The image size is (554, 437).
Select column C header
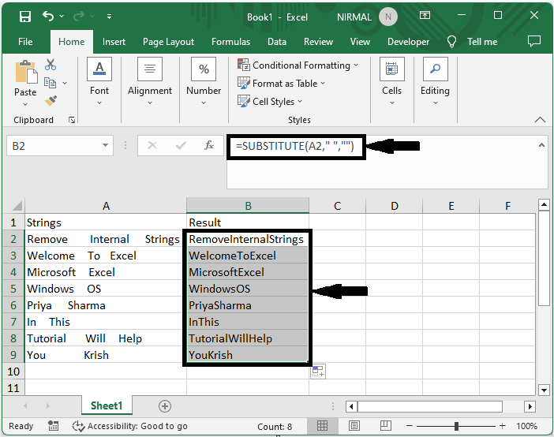pos(338,206)
